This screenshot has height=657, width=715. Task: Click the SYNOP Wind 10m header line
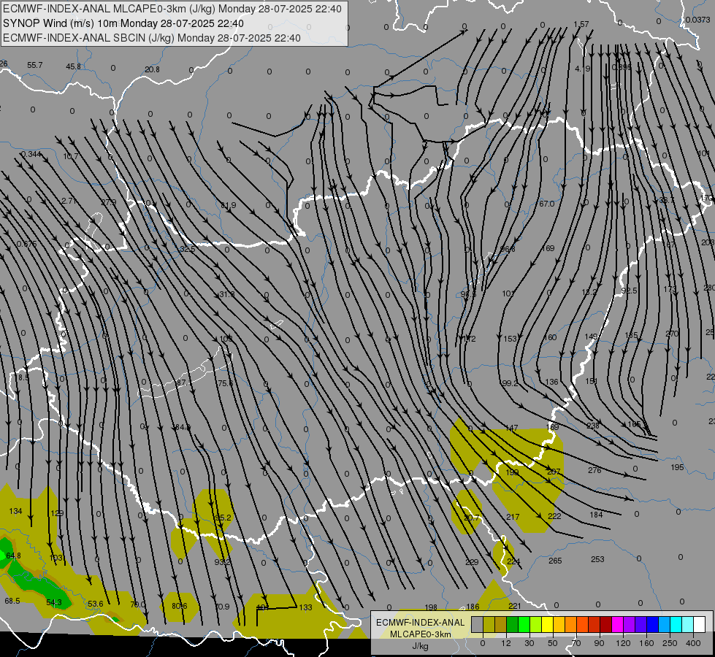pos(123,23)
